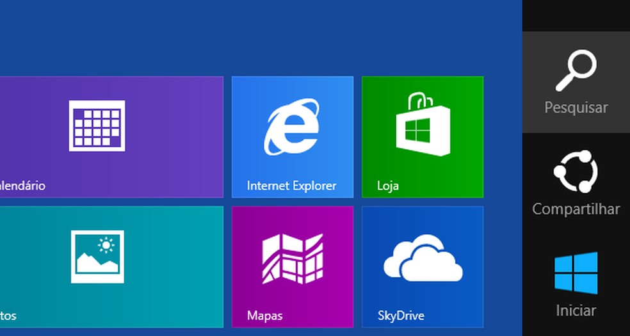Launch the Internet Explorer tile
This screenshot has width=630, height=336.
293,137
